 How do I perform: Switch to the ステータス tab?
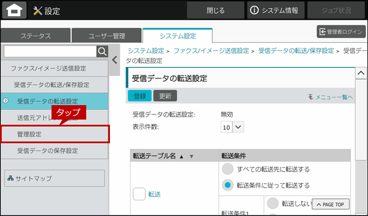click(36, 36)
